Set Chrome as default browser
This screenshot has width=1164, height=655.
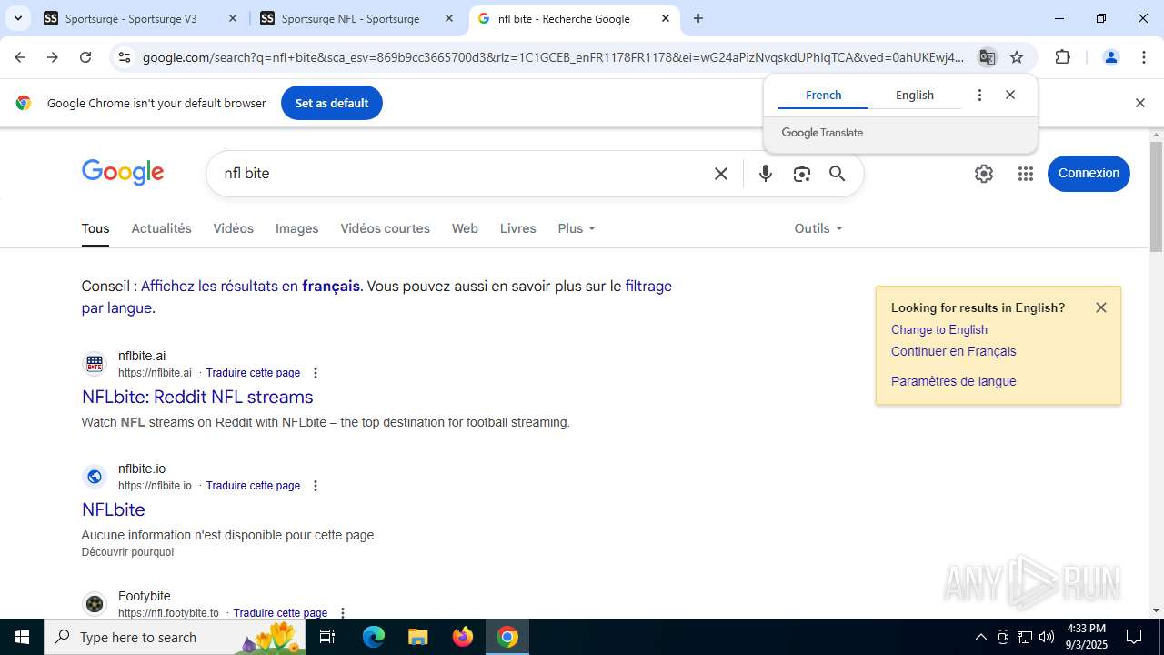(332, 103)
